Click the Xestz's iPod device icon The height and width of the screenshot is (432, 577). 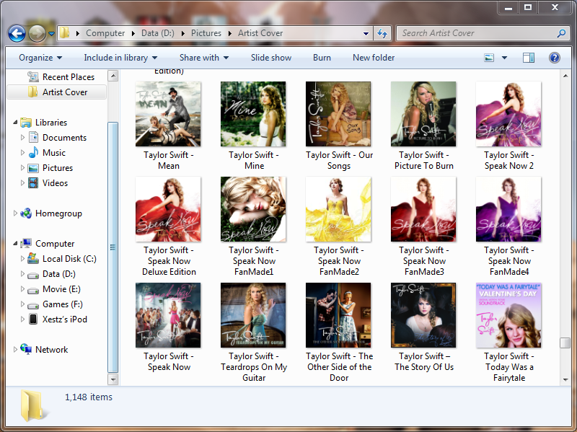click(33, 319)
